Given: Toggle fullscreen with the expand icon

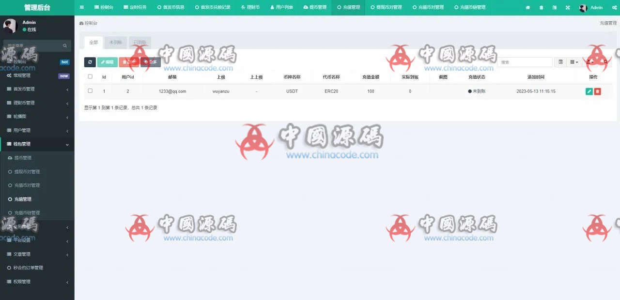Looking at the screenshot, I should [568, 8].
